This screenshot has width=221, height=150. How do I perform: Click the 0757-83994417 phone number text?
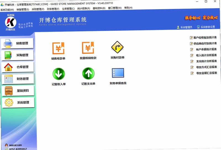(18, 149)
